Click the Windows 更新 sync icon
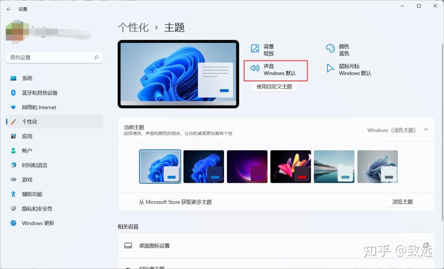Screen dimensions: 444x269 (13, 223)
